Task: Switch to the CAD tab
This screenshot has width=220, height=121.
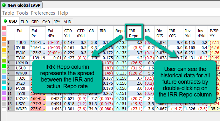Action: [46, 22]
